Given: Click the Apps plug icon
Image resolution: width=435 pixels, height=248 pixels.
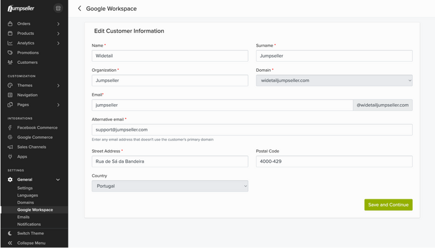Looking at the screenshot, I should (10, 157).
